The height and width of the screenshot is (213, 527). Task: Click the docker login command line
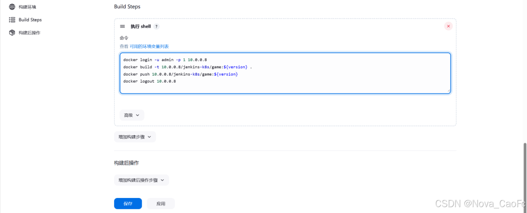pyautogui.click(x=165, y=60)
